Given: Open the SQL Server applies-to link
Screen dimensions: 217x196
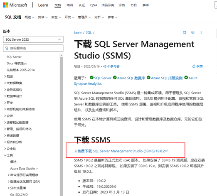Looking at the screenshot, I should pos(103,78).
